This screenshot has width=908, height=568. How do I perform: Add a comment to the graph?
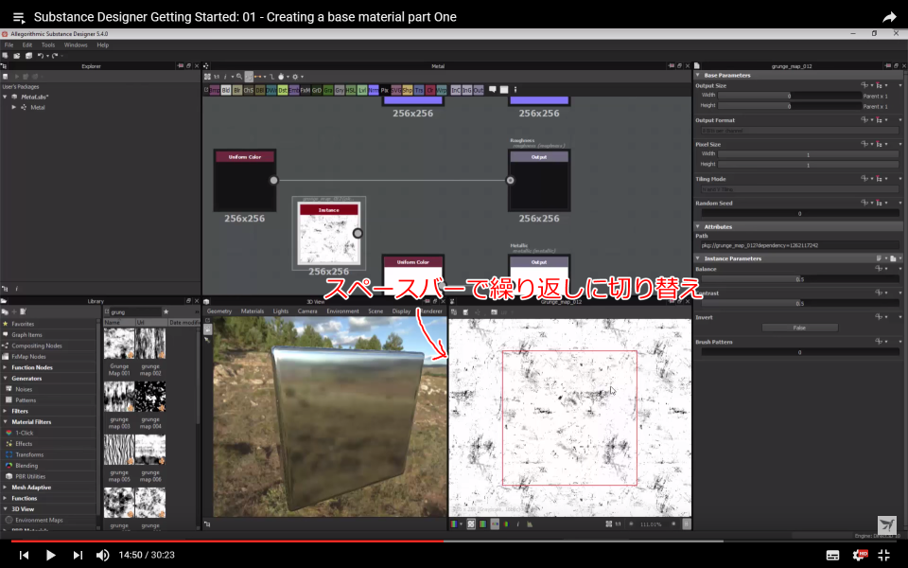coord(492,90)
